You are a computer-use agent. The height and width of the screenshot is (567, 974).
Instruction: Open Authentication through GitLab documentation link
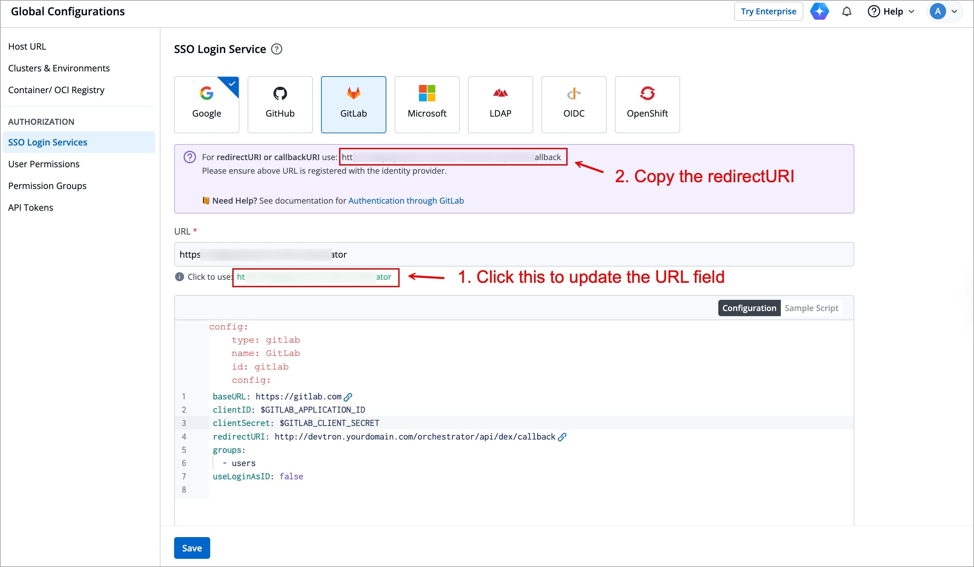pos(406,201)
